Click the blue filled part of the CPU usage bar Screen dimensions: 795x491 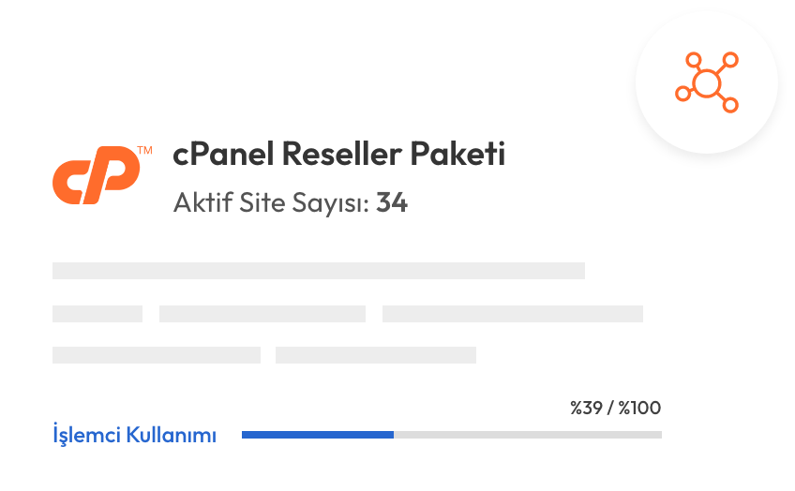pos(318,435)
